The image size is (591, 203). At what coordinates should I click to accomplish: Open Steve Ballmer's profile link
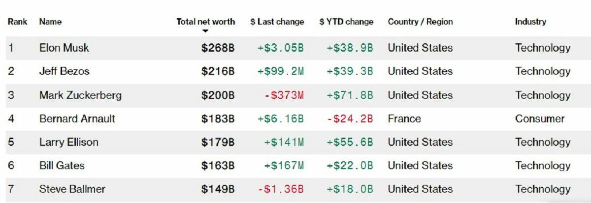(x=72, y=189)
